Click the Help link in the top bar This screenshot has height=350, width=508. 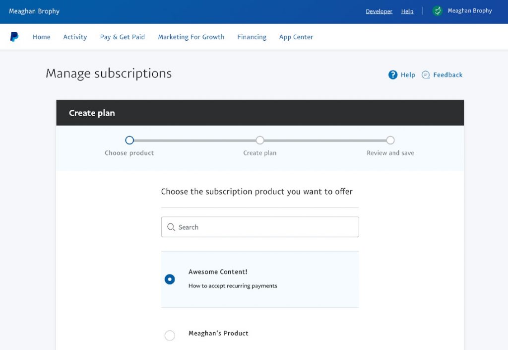tap(407, 11)
